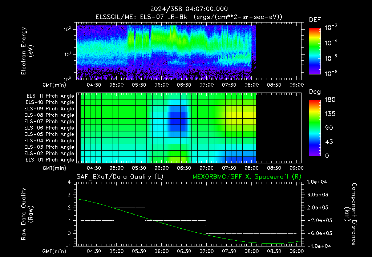Select the ELS-10 Pitch Angle row label
Image resolution: width=372 pixels, height=257 pixels.
click(x=50, y=102)
